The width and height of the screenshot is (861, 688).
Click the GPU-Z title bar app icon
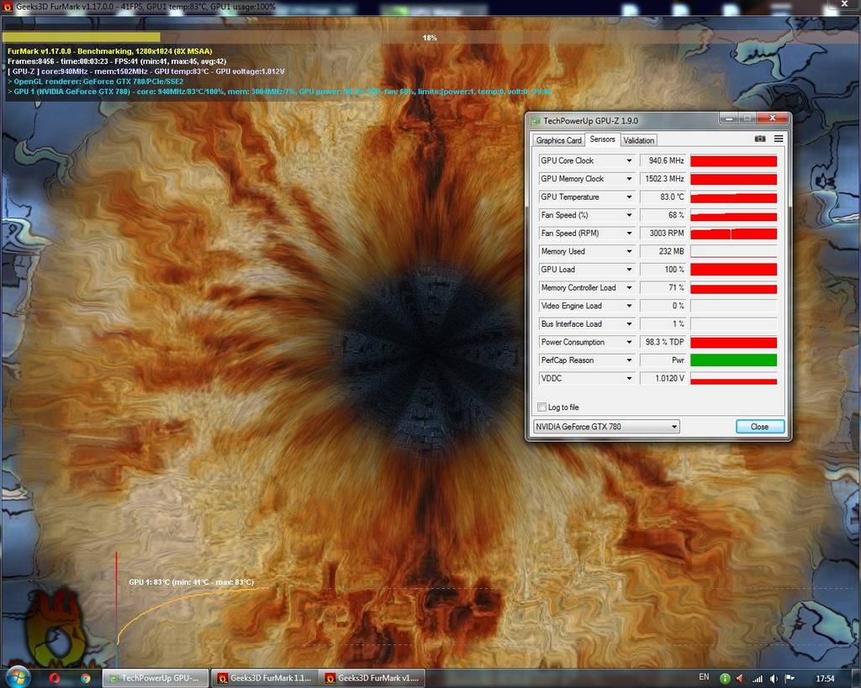pos(536,121)
